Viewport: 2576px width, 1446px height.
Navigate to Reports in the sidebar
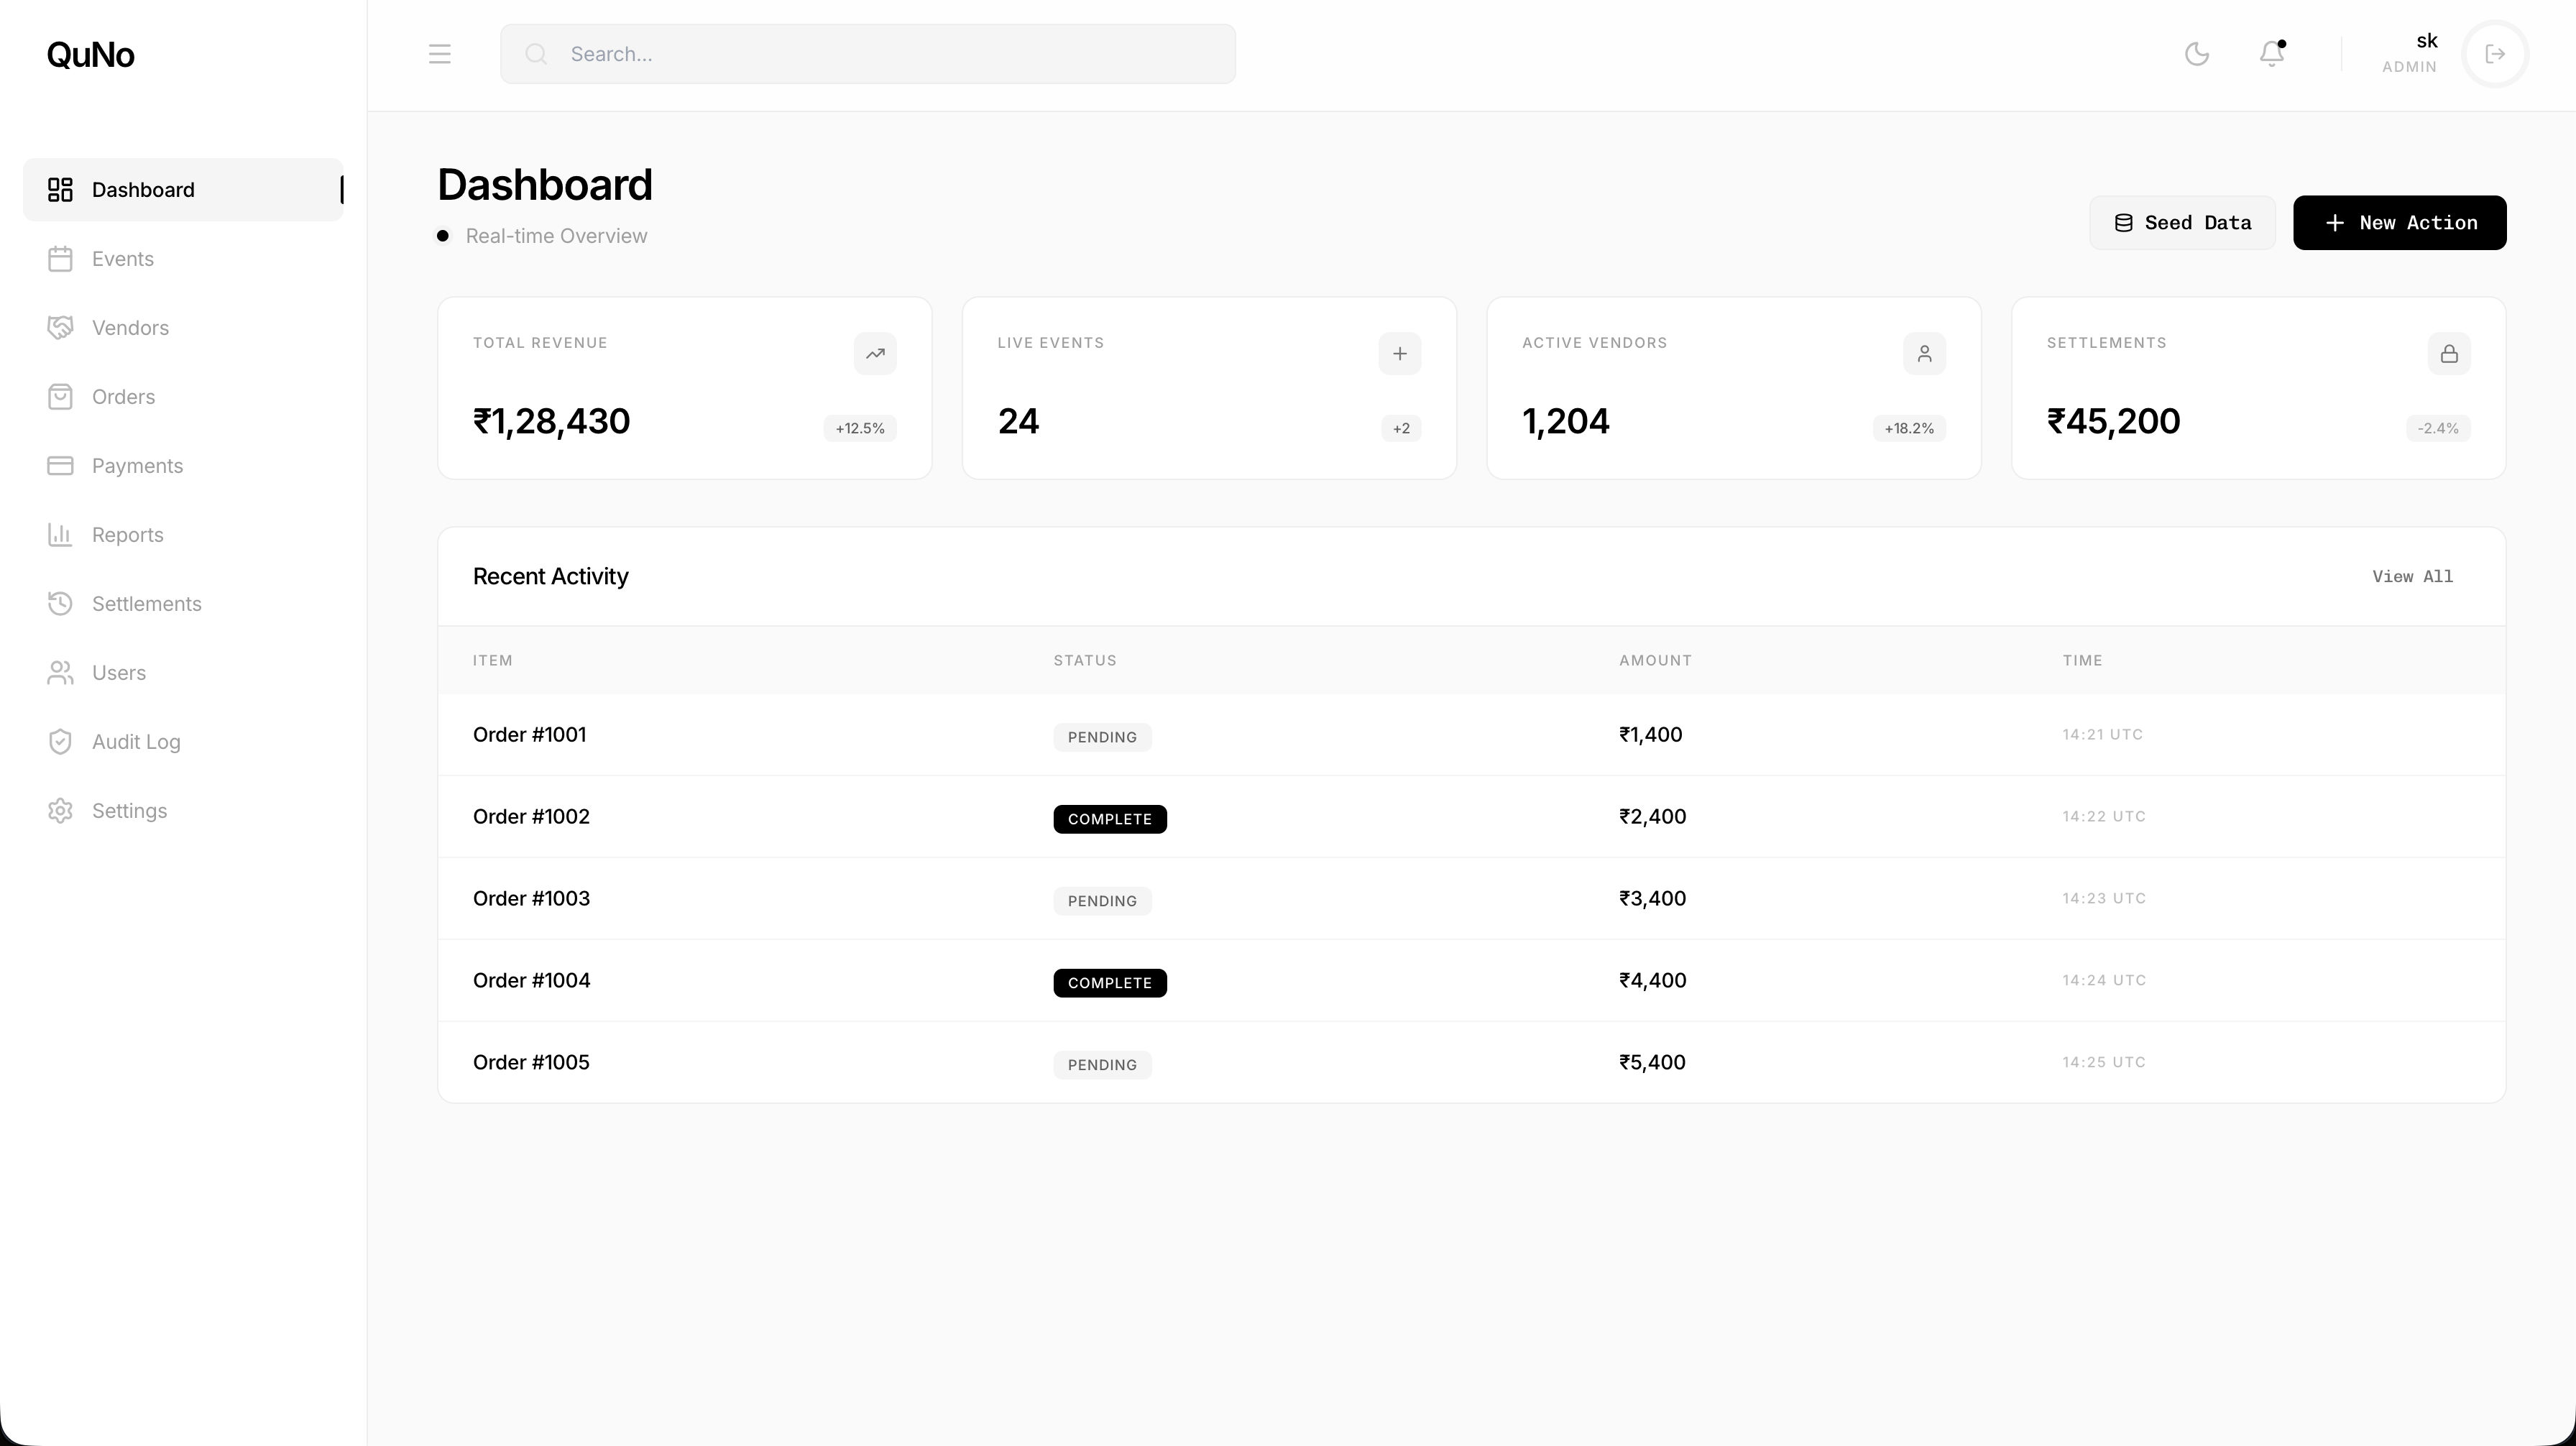point(127,535)
